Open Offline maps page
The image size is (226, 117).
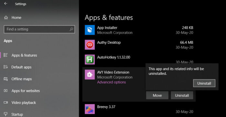pyautogui.click(x=22, y=79)
